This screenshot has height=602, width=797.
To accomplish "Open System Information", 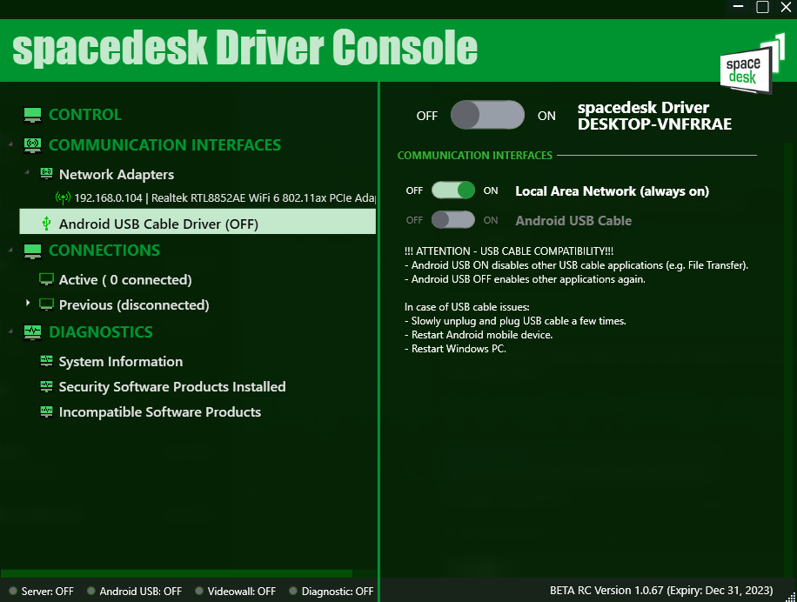I will (x=120, y=361).
